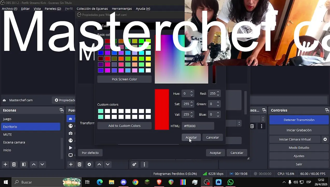Click the virtual camera settings gear
The image size is (330, 187).
(x=325, y=139)
